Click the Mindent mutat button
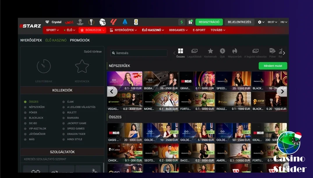Screen dimensions: 313x178 273,66
